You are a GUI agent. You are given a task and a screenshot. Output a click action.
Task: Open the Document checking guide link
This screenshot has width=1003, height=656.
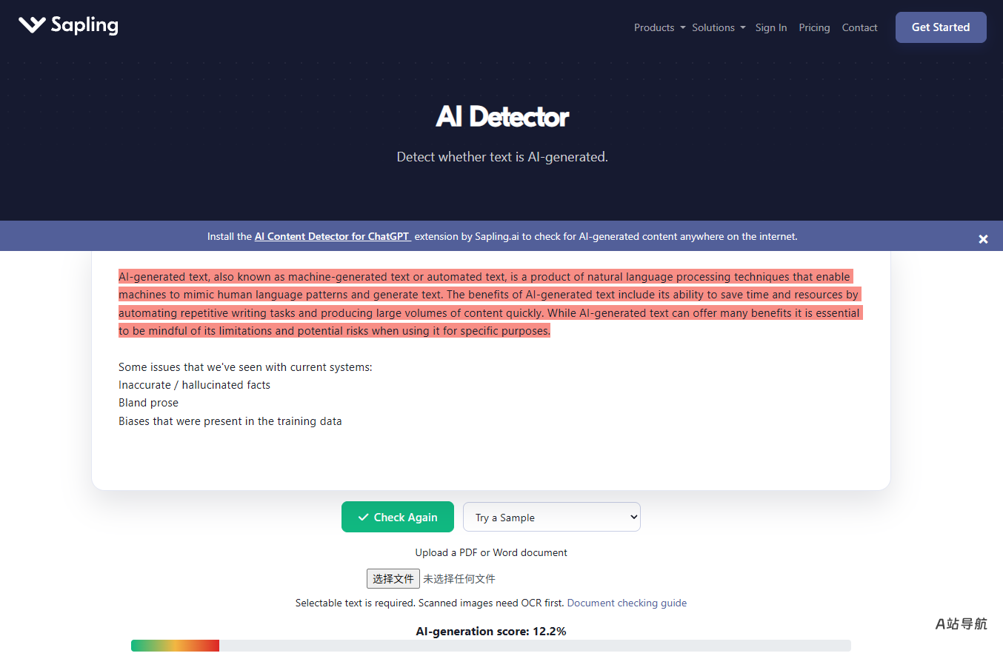pos(627,603)
